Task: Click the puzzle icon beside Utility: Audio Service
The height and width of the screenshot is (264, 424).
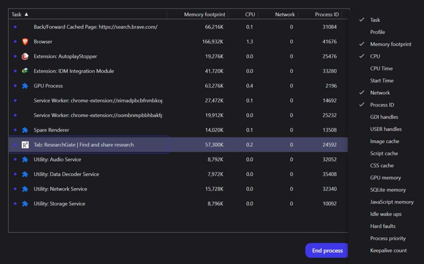Action: pos(25,159)
